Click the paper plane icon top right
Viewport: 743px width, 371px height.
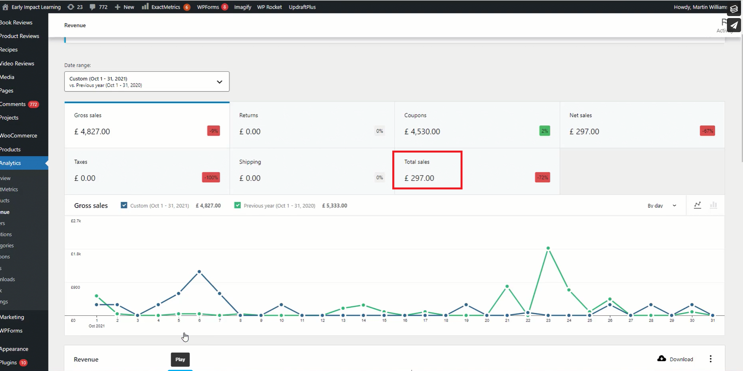(734, 25)
